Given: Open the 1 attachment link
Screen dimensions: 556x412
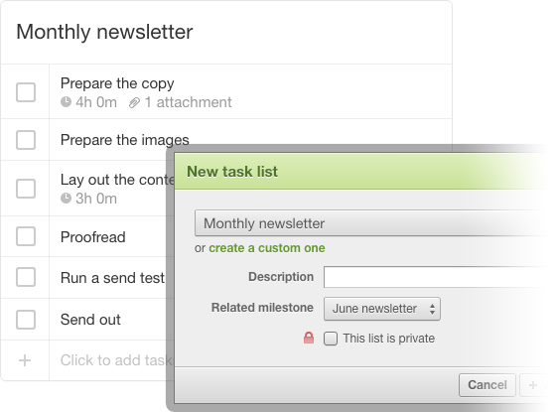Looking at the screenshot, I should click(x=188, y=102).
